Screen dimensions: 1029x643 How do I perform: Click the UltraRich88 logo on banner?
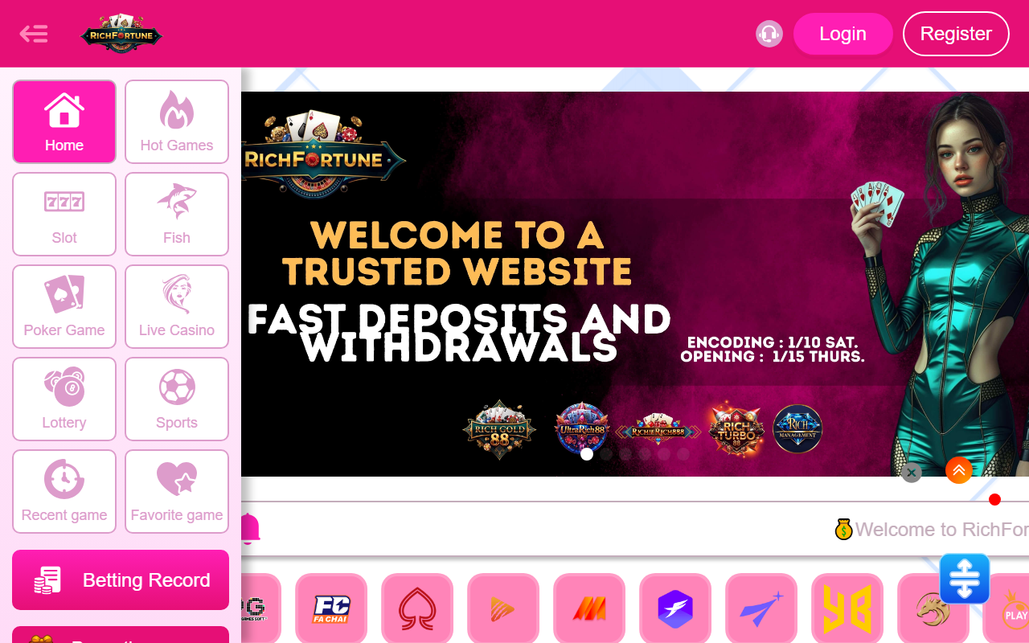point(582,428)
